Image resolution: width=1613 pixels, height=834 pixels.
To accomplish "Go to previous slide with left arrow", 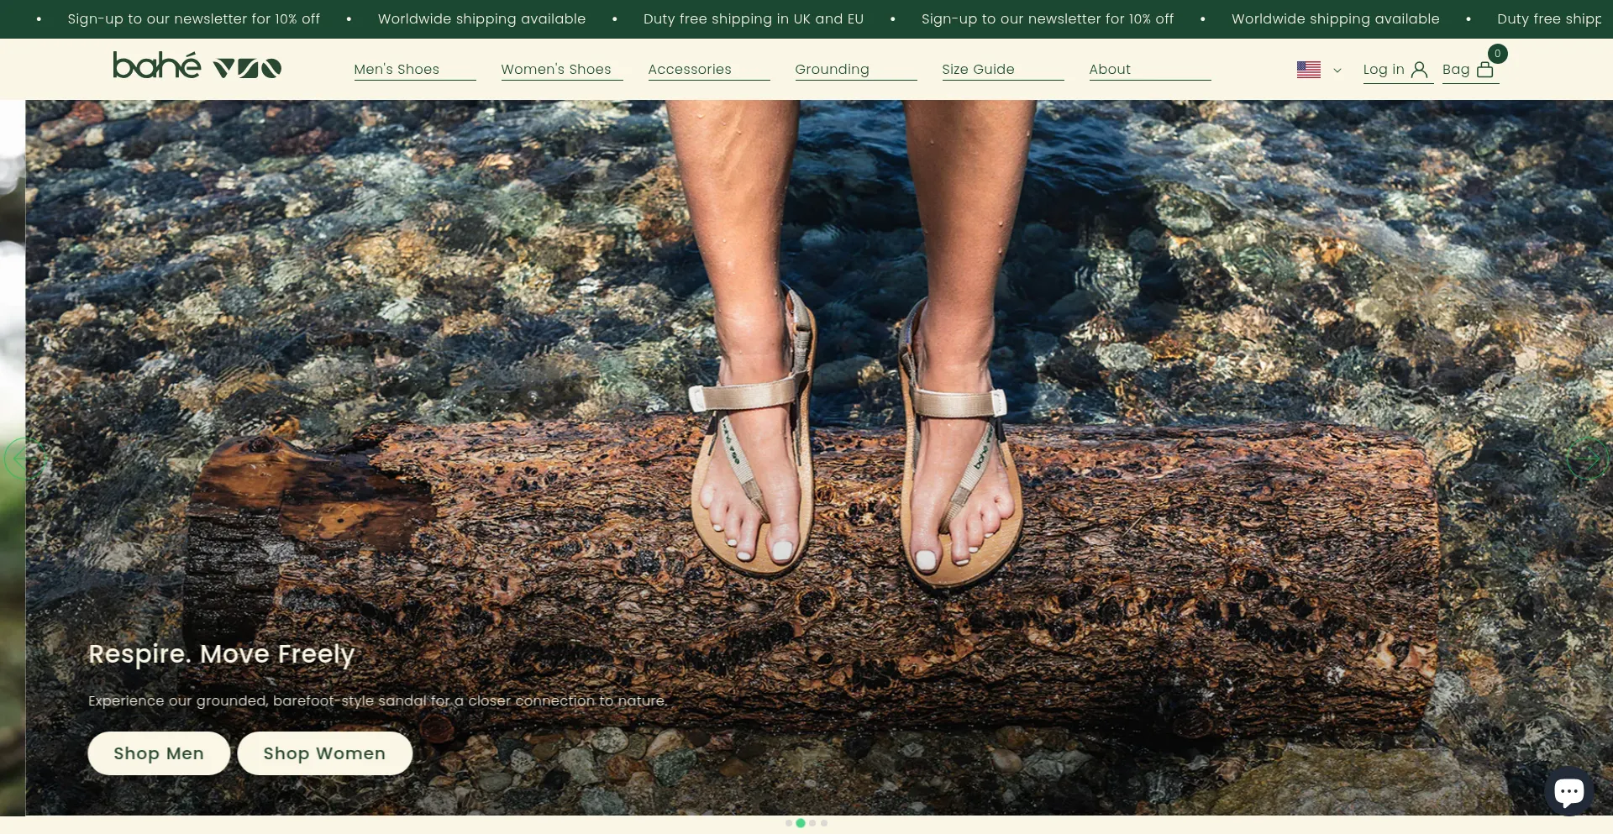I will click(x=23, y=459).
